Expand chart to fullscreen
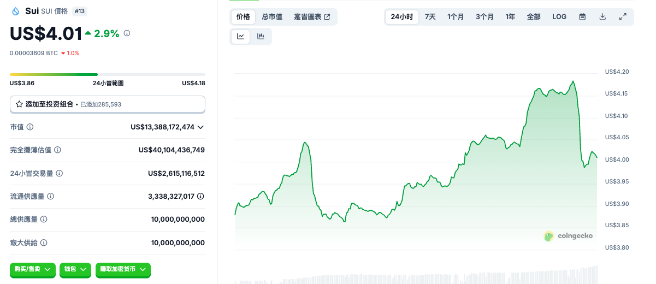The height and width of the screenshot is (284, 656). click(623, 17)
